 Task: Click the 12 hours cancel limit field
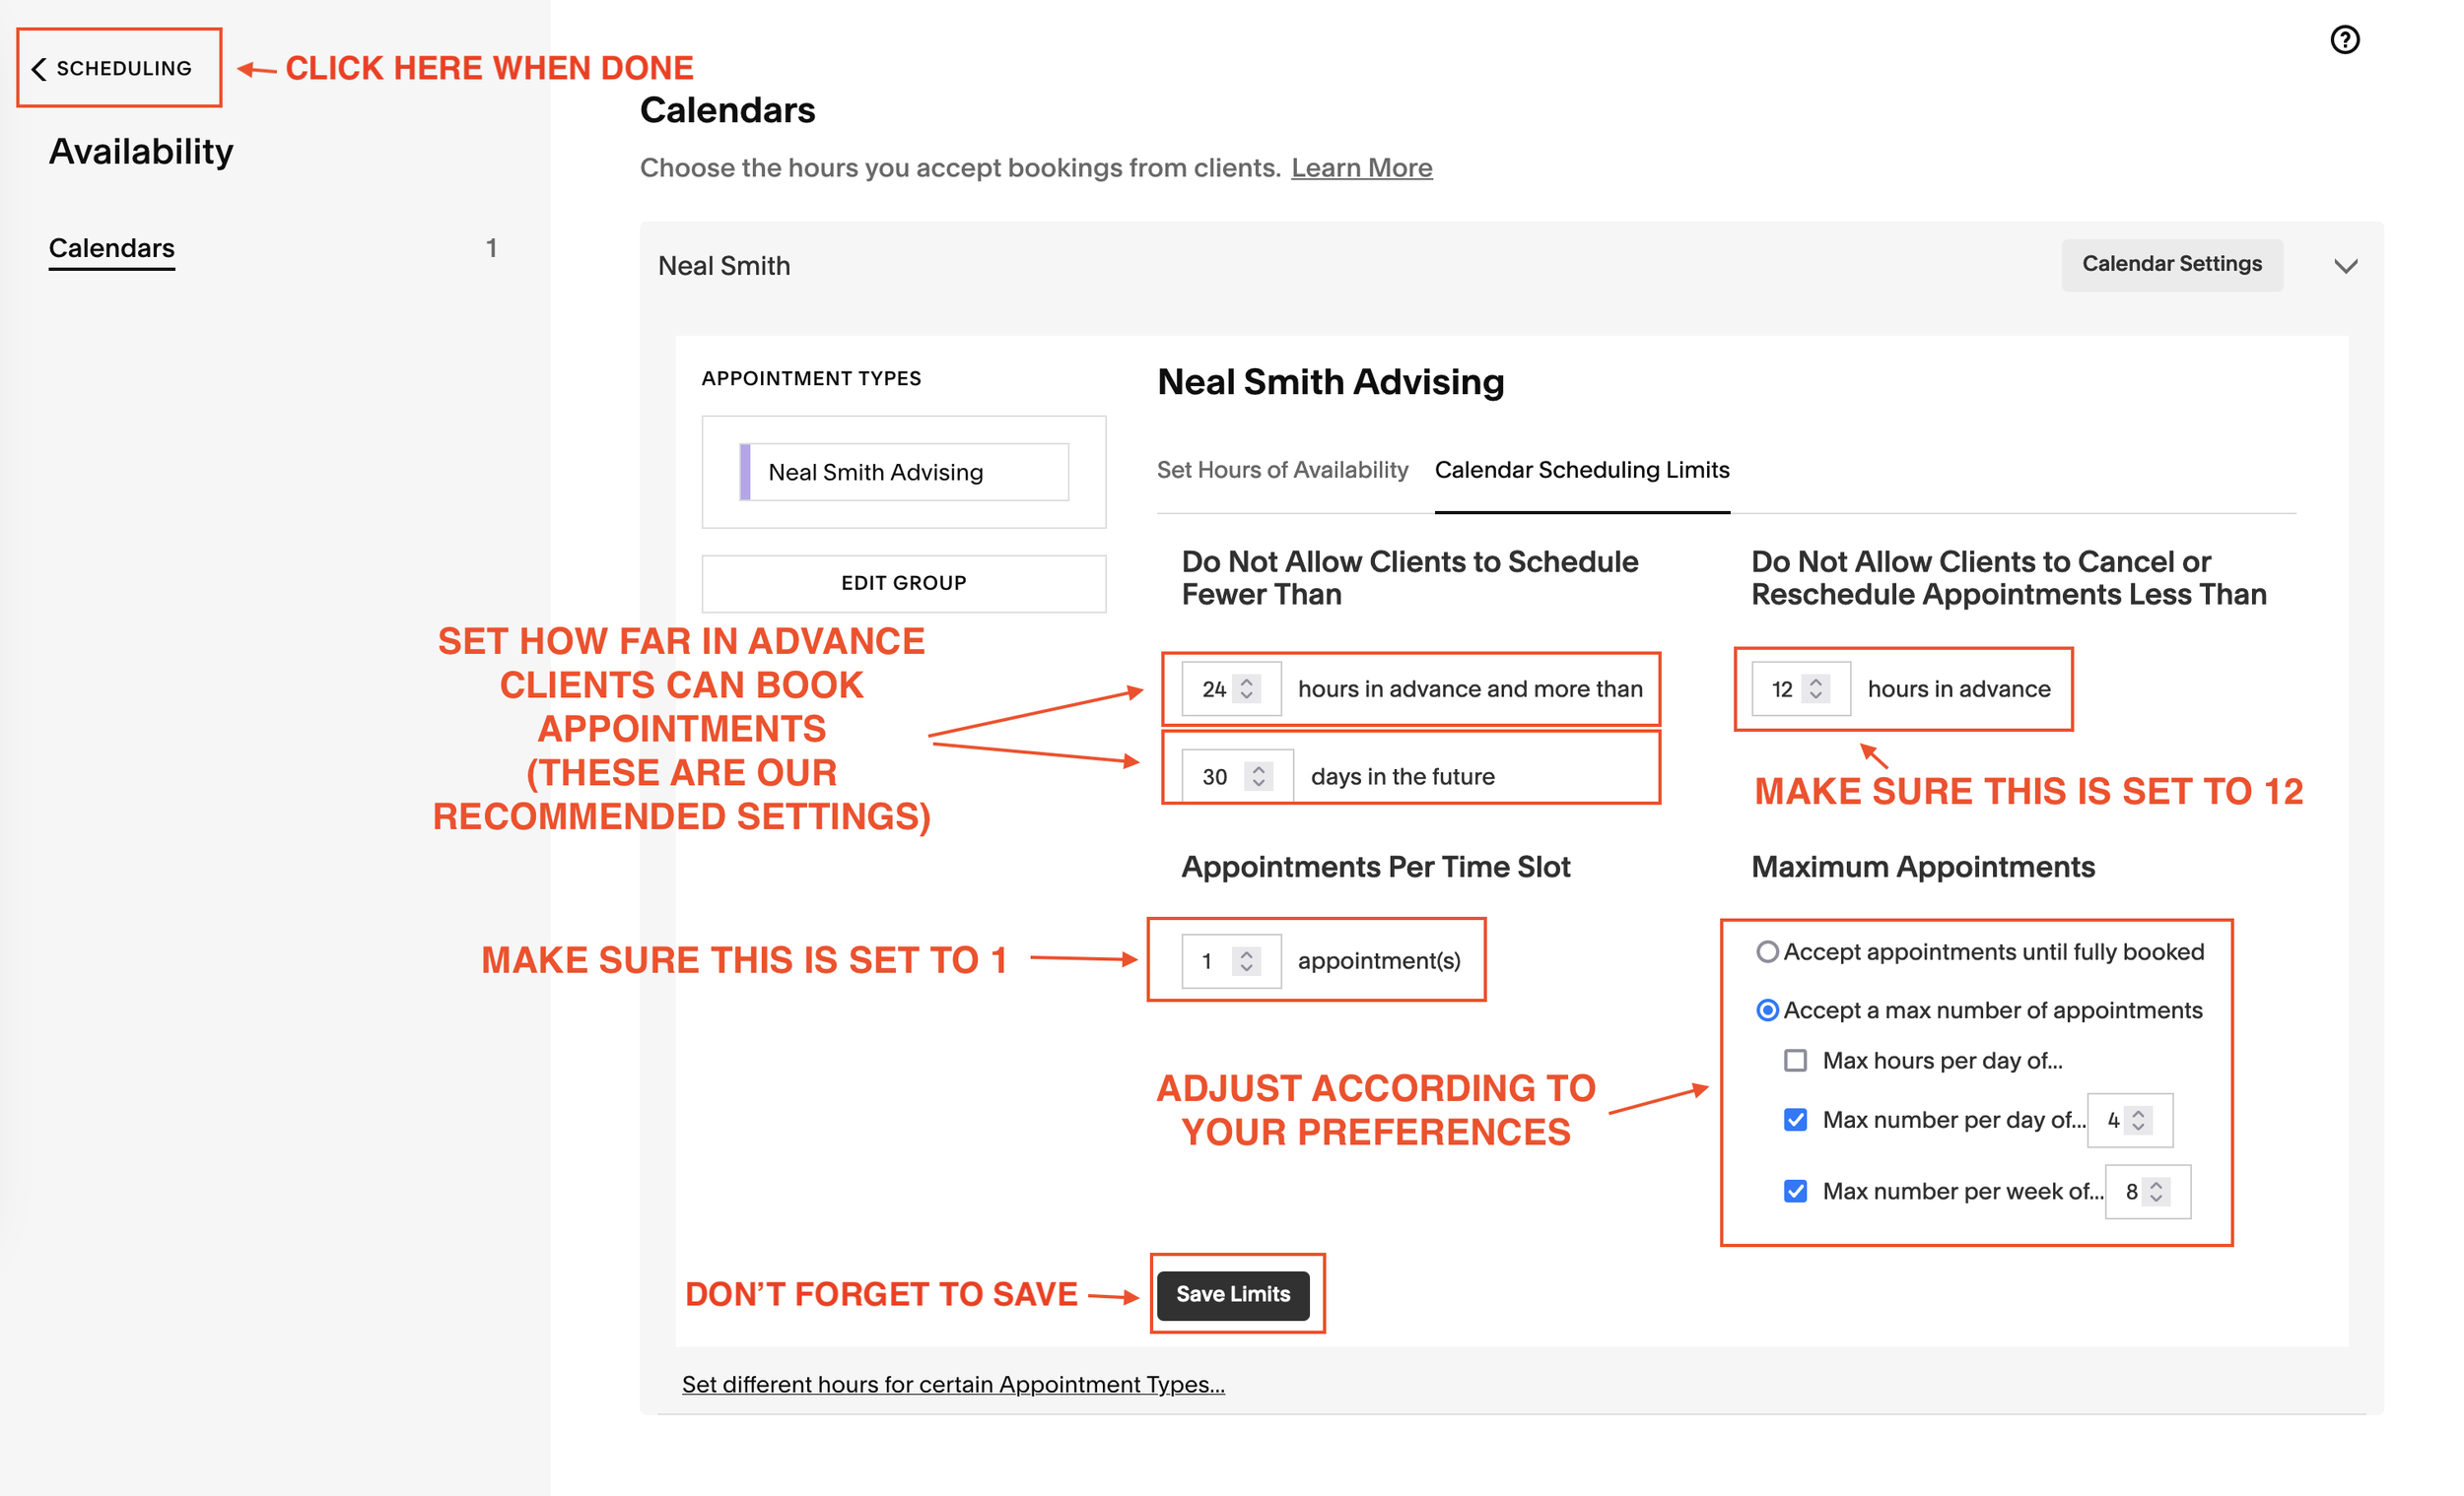tap(1784, 688)
